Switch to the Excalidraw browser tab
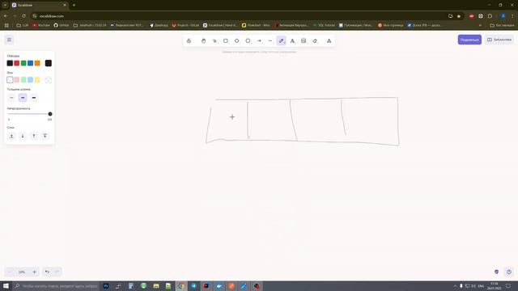Screen dimensions: 518x291 tap(39, 6)
